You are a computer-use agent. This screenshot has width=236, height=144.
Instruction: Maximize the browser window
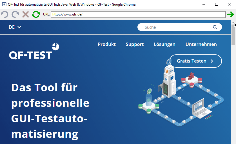coord(217,5)
